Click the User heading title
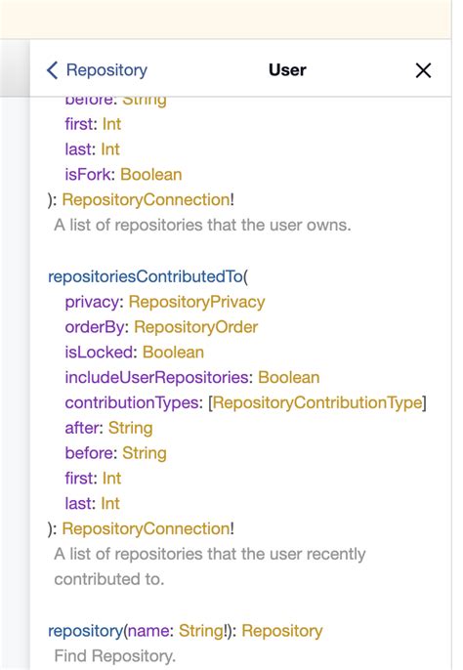Screen dimensions: 463x670 (x=287, y=70)
